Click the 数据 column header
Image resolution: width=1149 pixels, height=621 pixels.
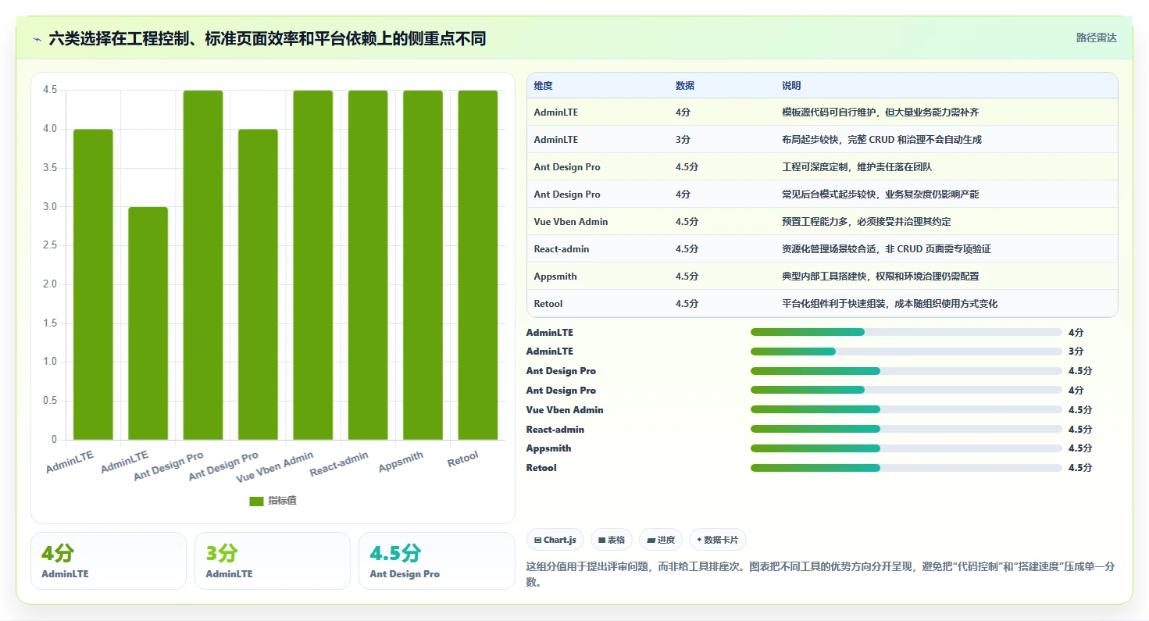click(685, 86)
